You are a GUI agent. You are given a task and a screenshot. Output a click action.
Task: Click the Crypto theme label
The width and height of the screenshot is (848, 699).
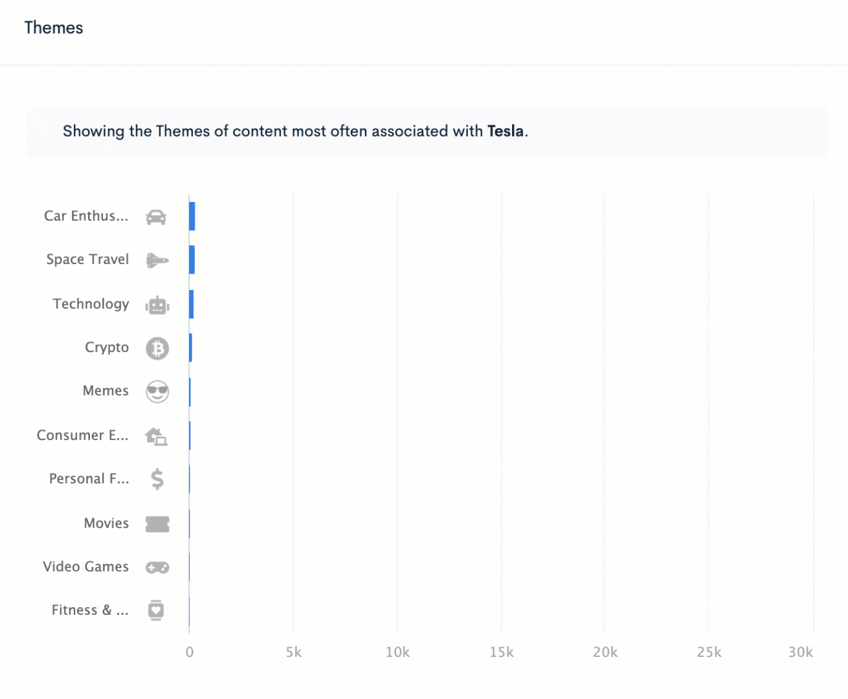point(107,348)
